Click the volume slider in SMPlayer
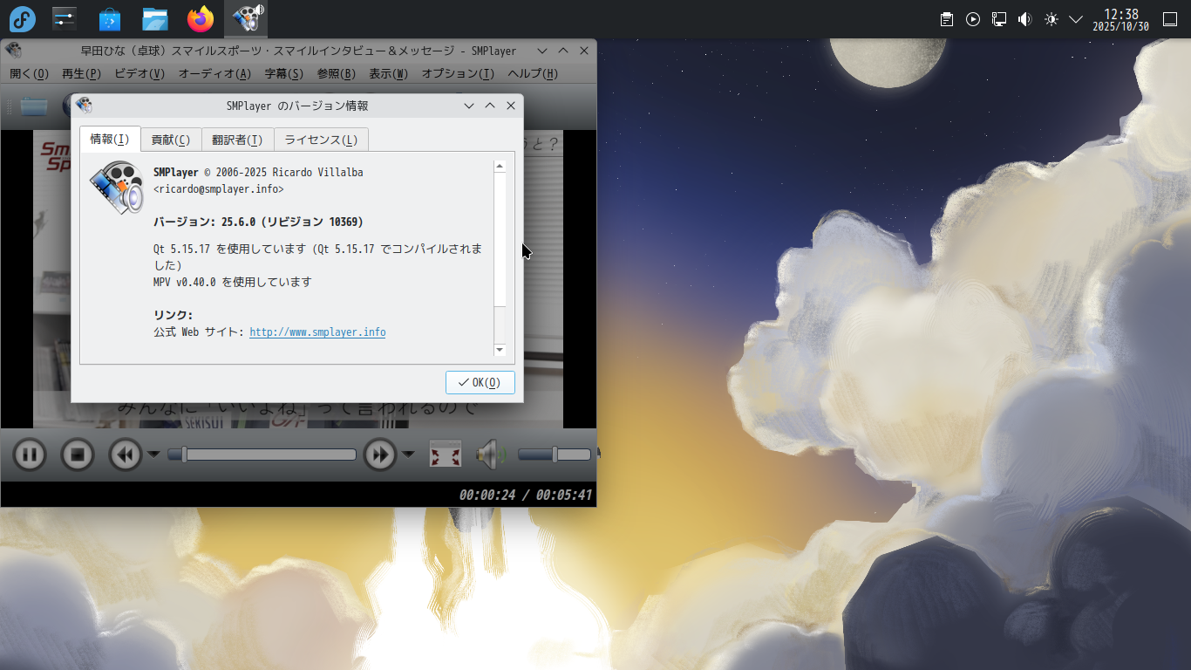Viewport: 1191px width, 670px height. click(555, 455)
